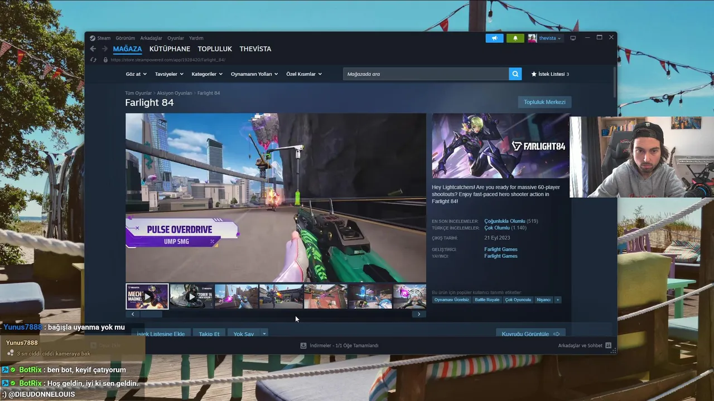Open the Yardım menu
The image size is (714, 401).
196,38
